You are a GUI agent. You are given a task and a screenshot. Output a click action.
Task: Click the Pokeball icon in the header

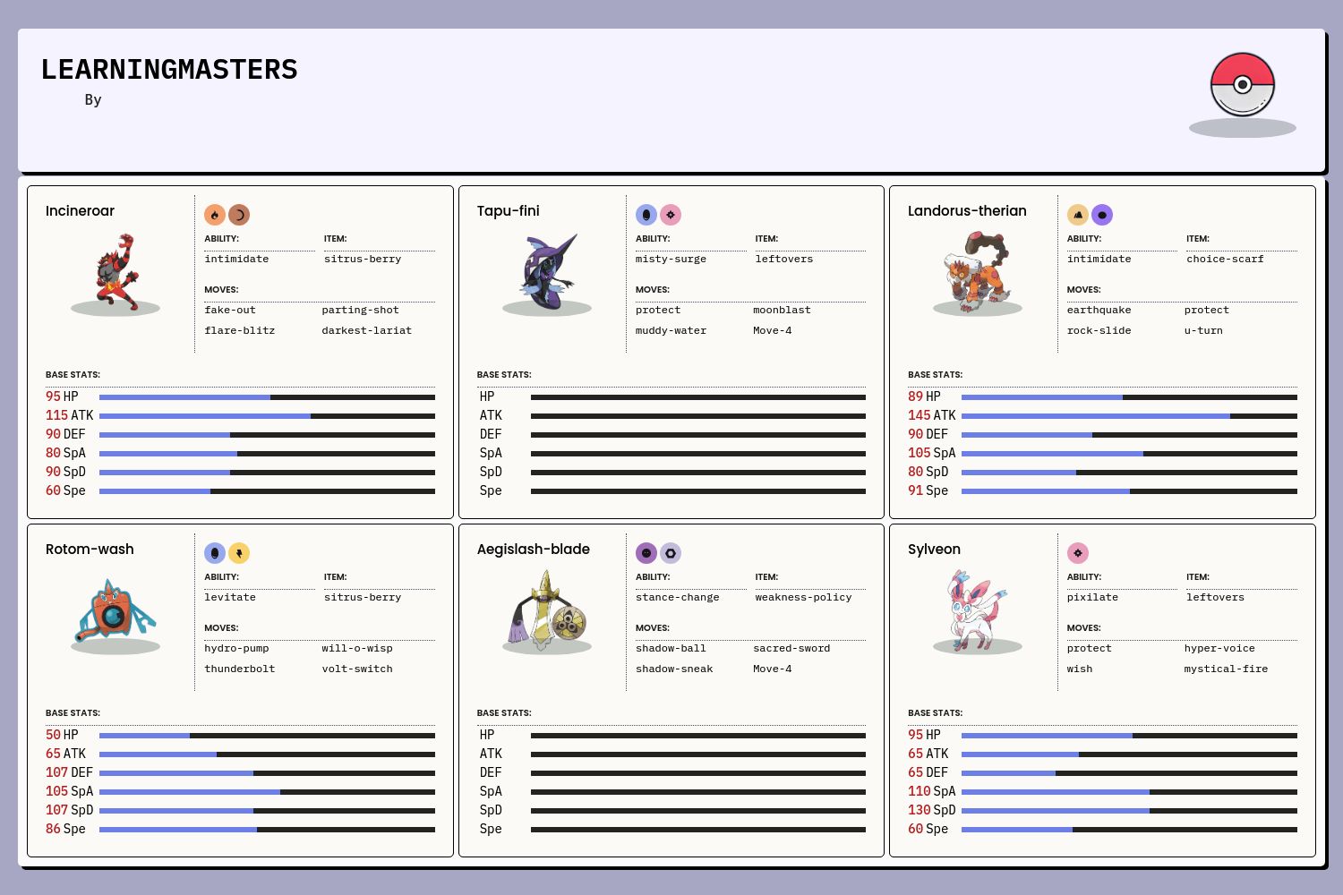(1242, 85)
